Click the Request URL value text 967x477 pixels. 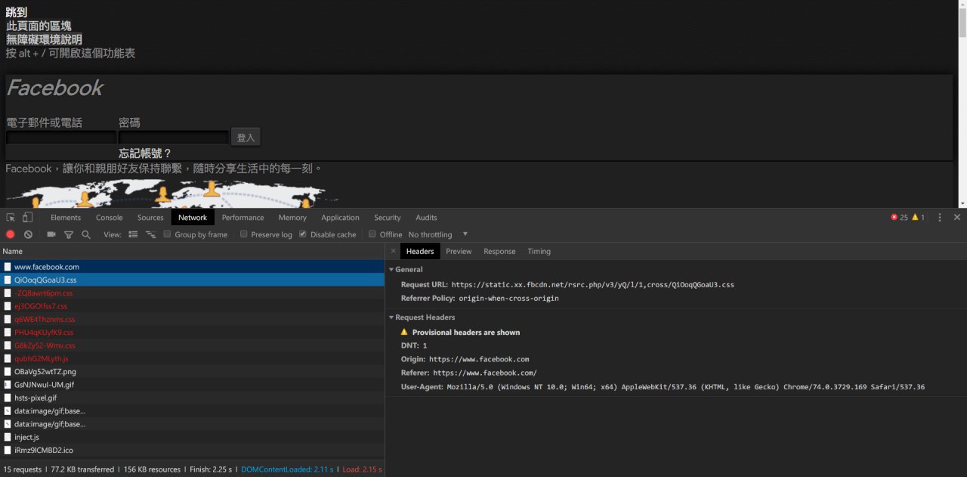point(593,285)
